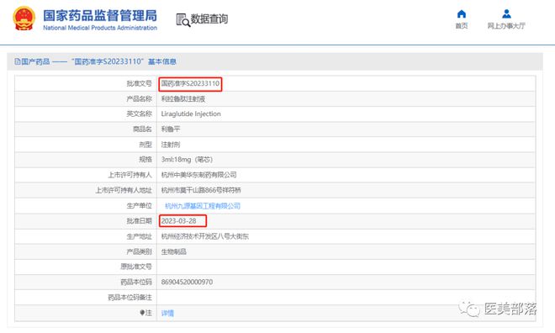
Task: Click the 规格 row label
Action: 145,160
